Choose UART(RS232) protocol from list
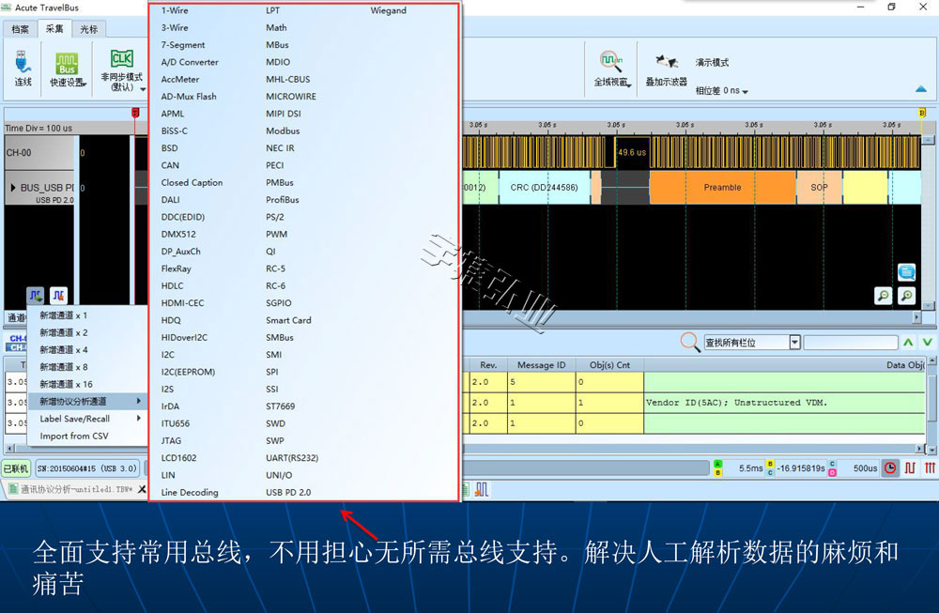 [x=292, y=458]
